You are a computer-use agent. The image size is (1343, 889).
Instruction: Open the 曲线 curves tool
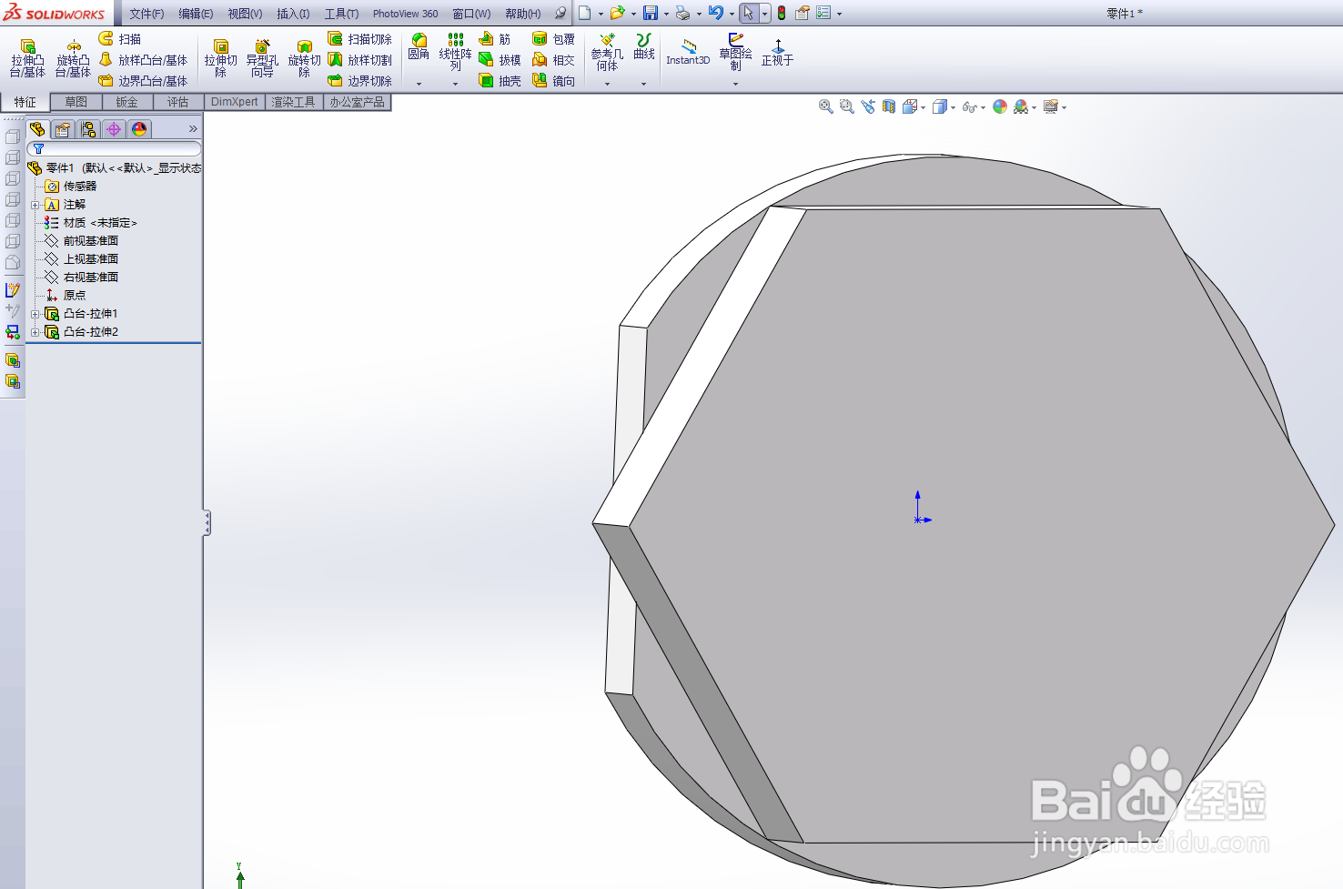click(644, 47)
